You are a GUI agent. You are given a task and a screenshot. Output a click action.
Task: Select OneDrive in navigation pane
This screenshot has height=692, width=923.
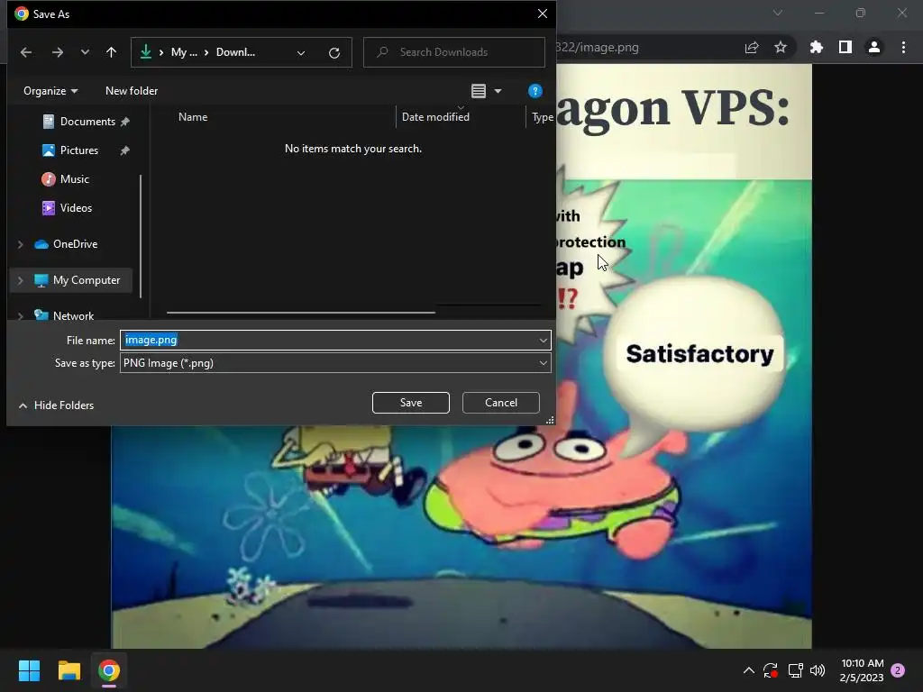coord(75,244)
